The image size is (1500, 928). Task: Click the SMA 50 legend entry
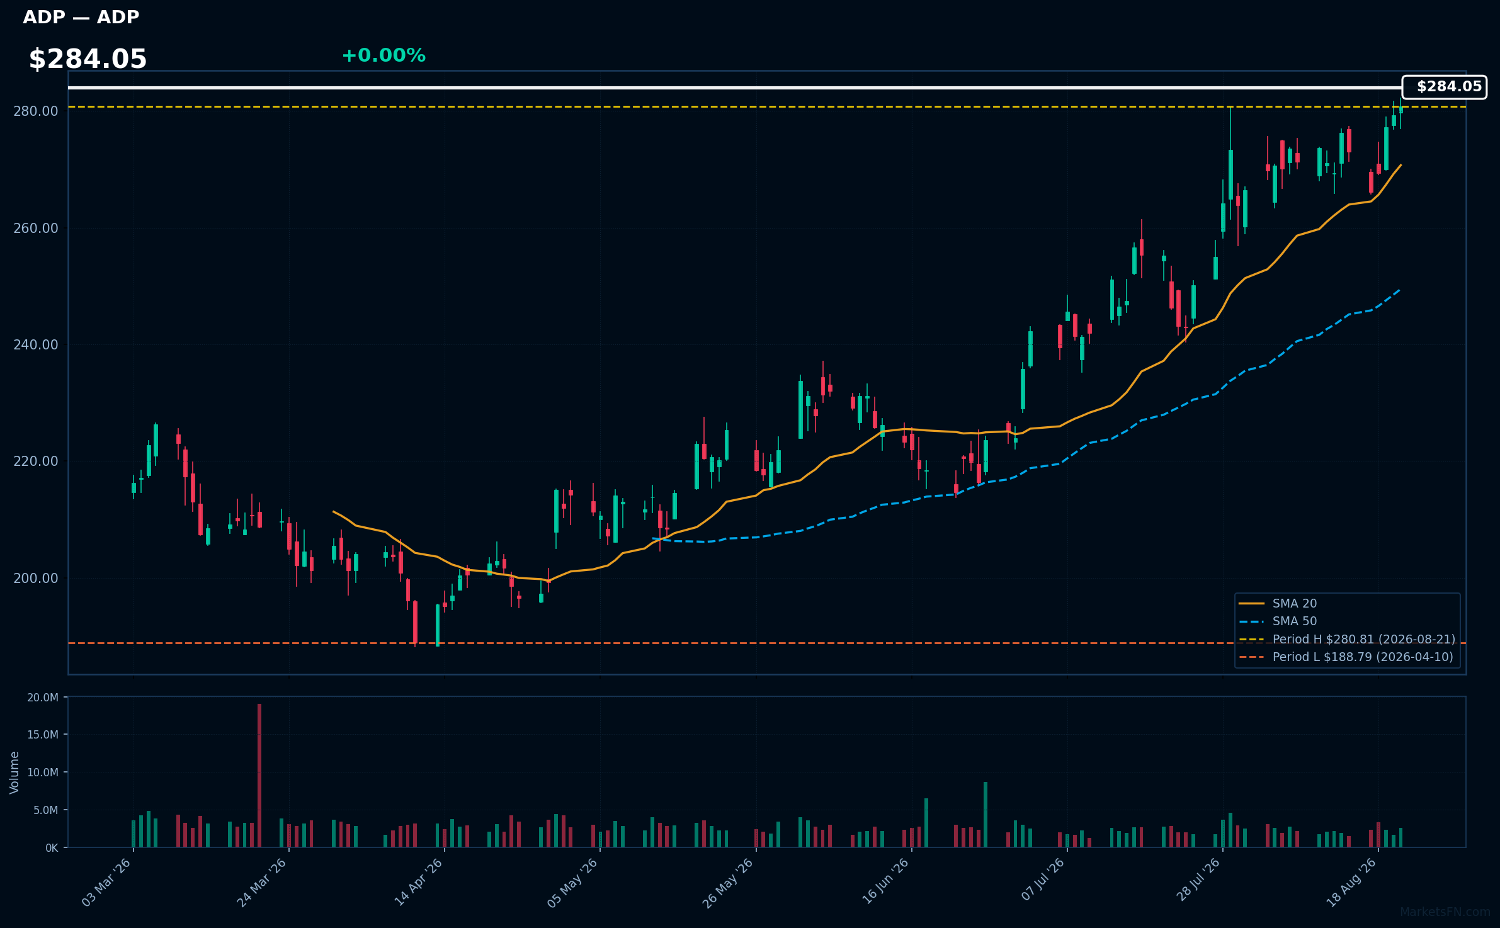(x=1278, y=621)
